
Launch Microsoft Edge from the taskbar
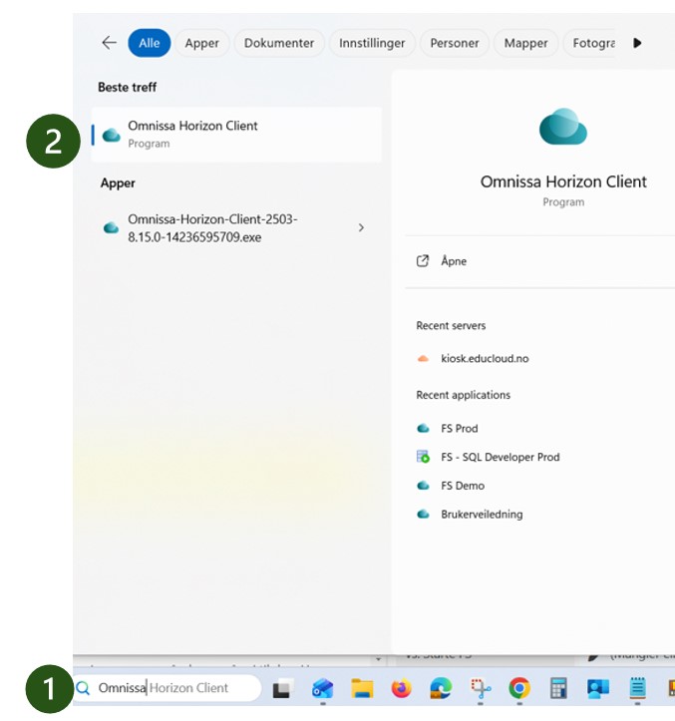coord(440,688)
